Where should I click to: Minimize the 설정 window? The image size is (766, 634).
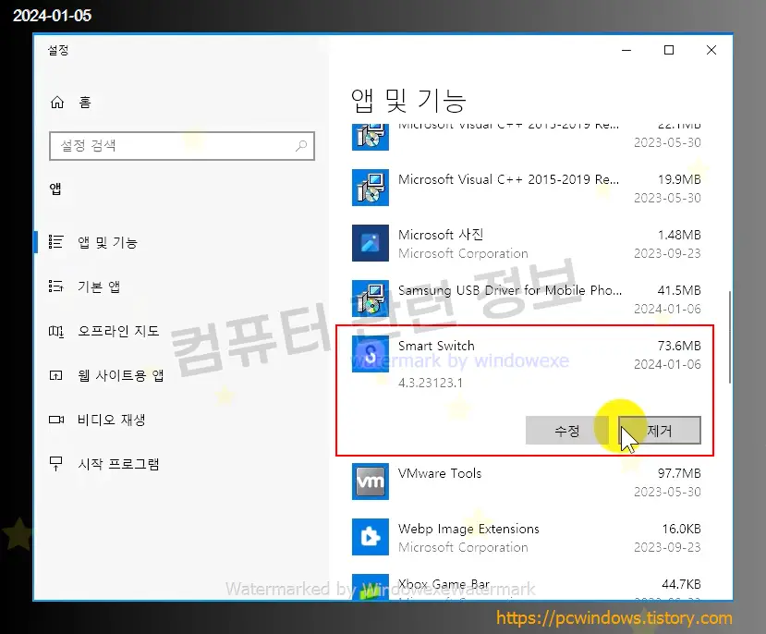[626, 50]
